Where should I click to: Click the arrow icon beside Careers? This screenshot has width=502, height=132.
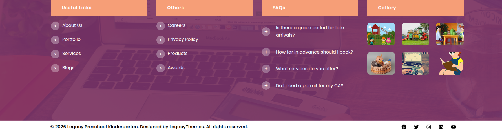click(x=161, y=26)
